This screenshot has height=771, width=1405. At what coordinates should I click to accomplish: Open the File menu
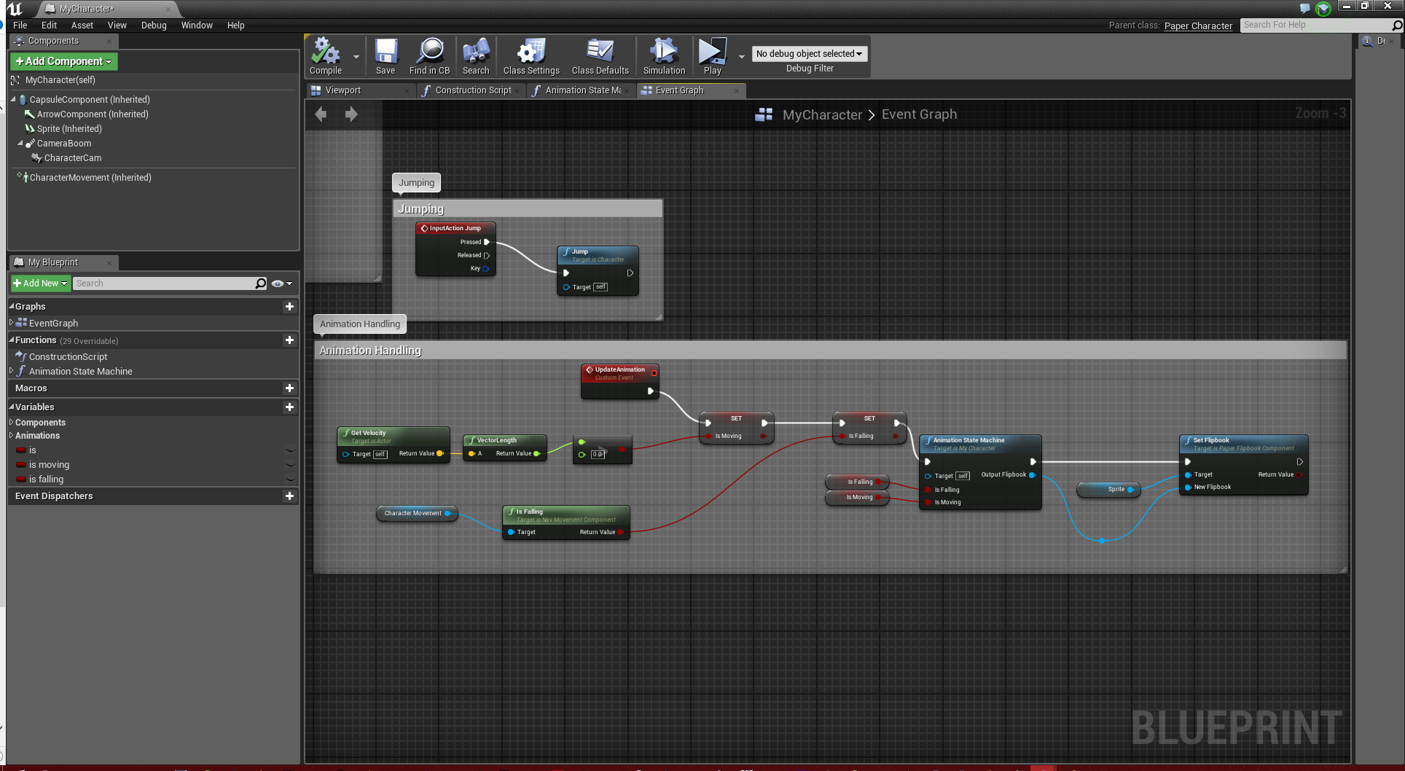coord(20,25)
